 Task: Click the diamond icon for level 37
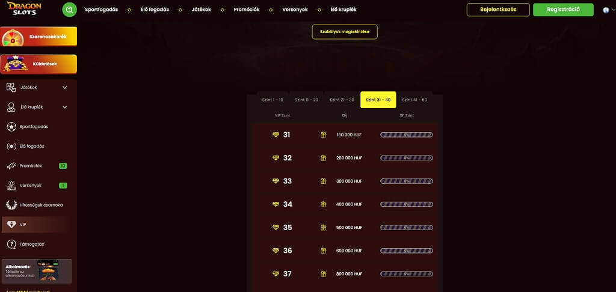click(276, 273)
